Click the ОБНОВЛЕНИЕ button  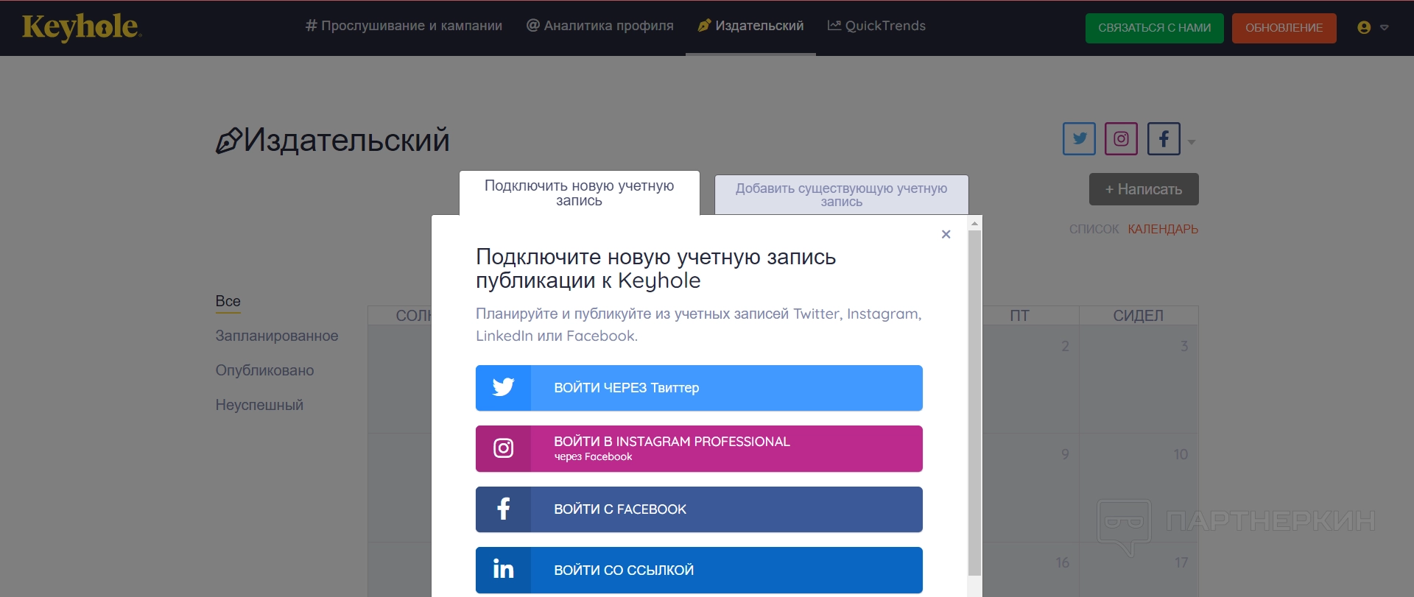pos(1284,28)
